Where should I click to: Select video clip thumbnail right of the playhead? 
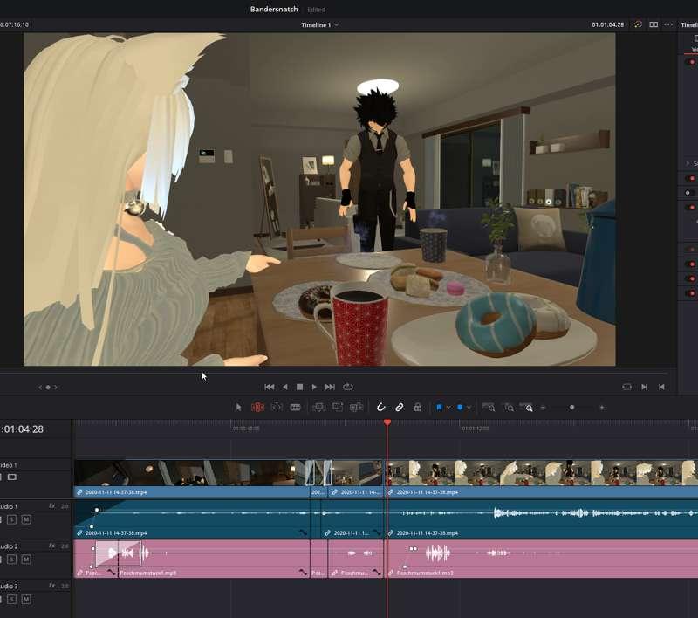click(x=541, y=473)
